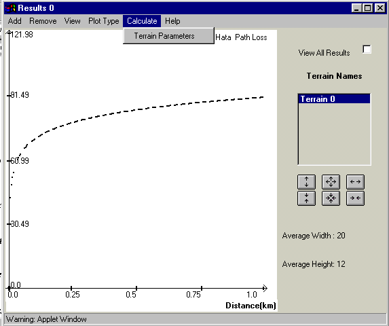Open the Help menu
The height and width of the screenshot is (326, 389).
click(172, 21)
